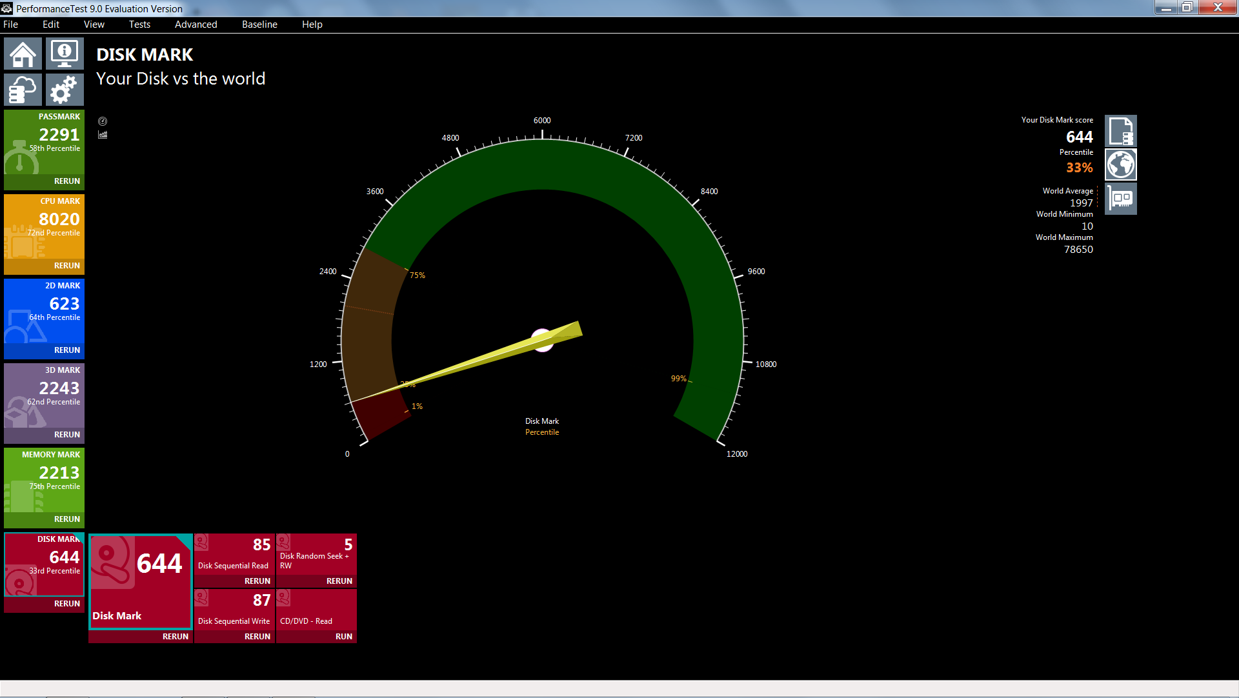Click the 12000 gauge scale label

click(x=737, y=454)
